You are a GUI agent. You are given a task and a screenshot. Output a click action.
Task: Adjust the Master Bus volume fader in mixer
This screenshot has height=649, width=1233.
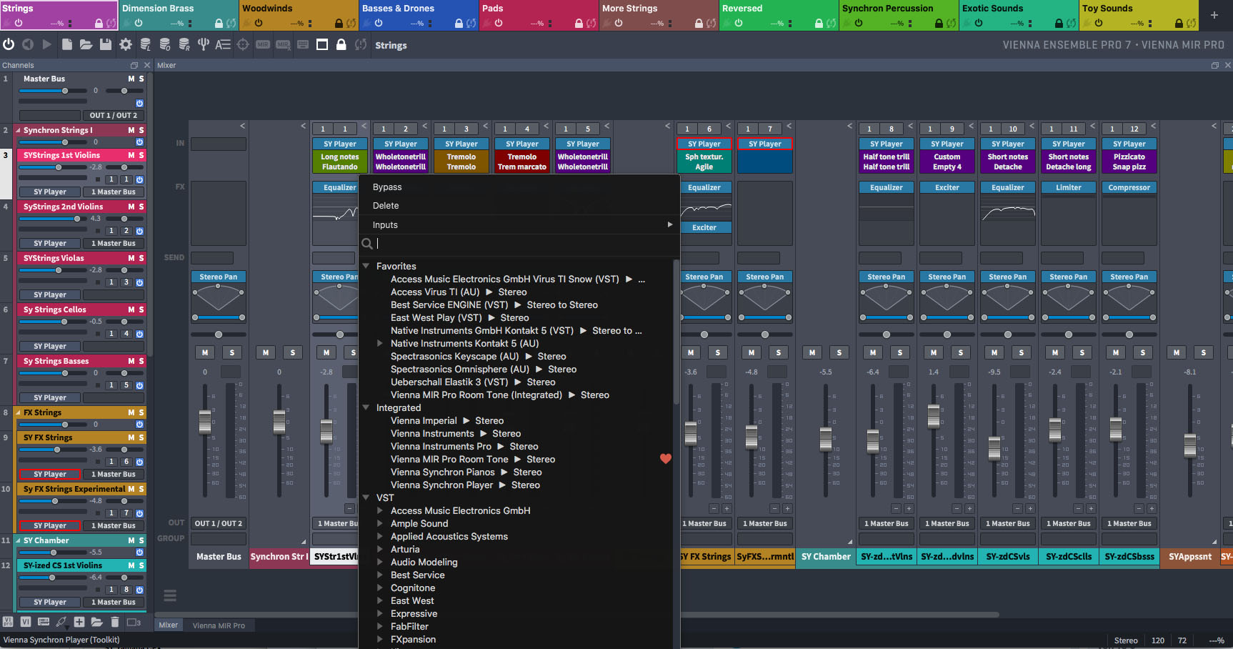[205, 422]
